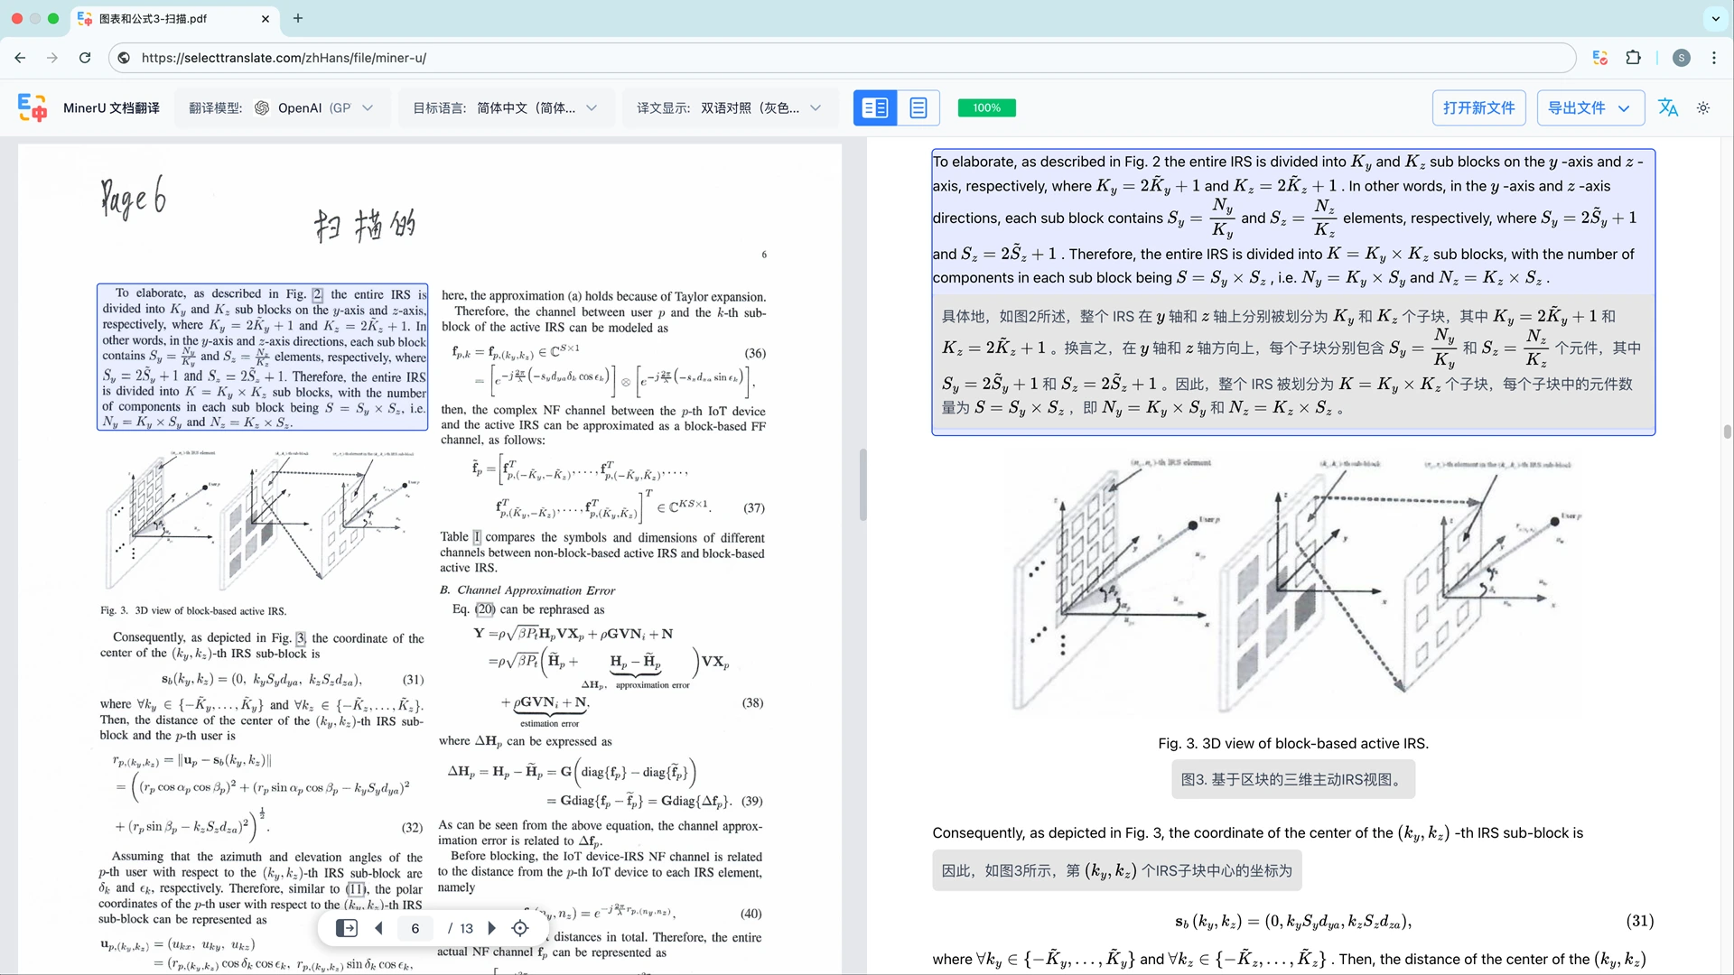Screen dimensions: 1734x975
Task: Click the brightness theme icon
Action: [x=1703, y=108]
